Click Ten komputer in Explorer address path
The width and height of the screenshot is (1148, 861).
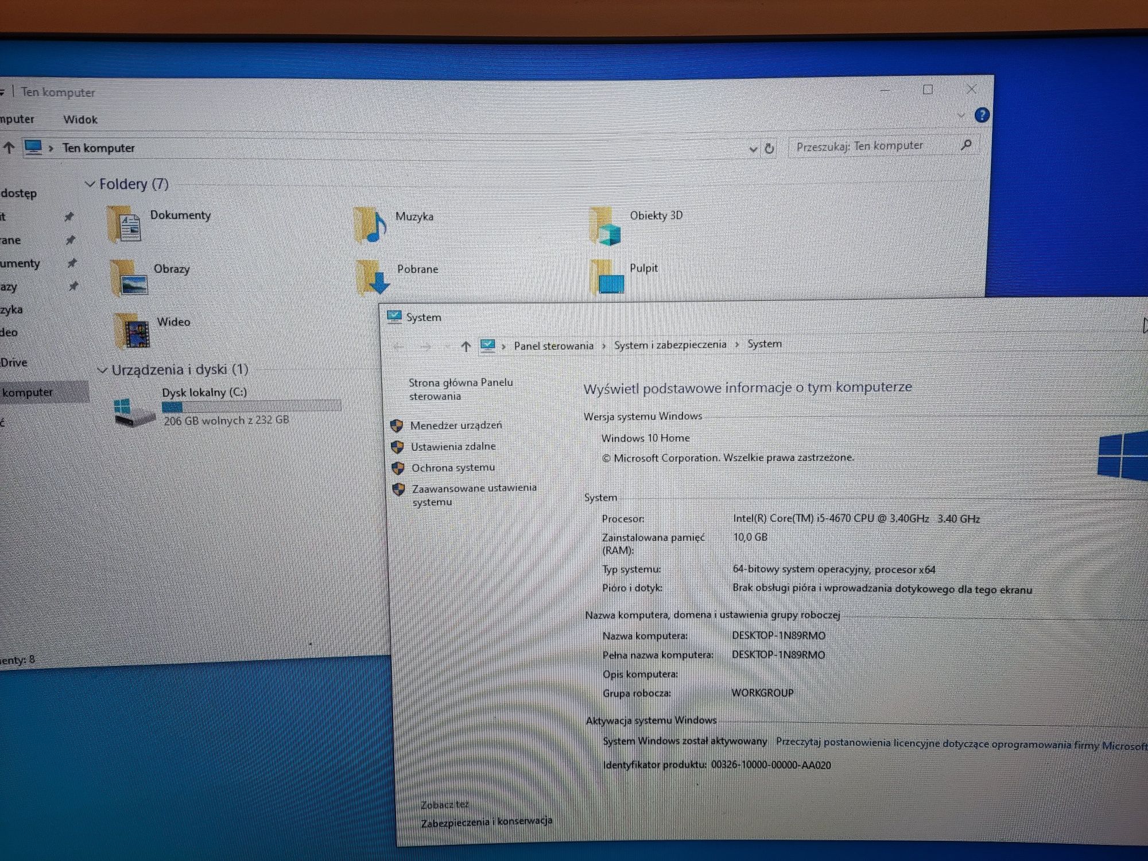99,148
